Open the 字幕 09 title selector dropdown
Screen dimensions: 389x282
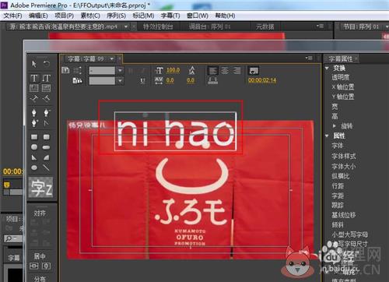pos(112,59)
